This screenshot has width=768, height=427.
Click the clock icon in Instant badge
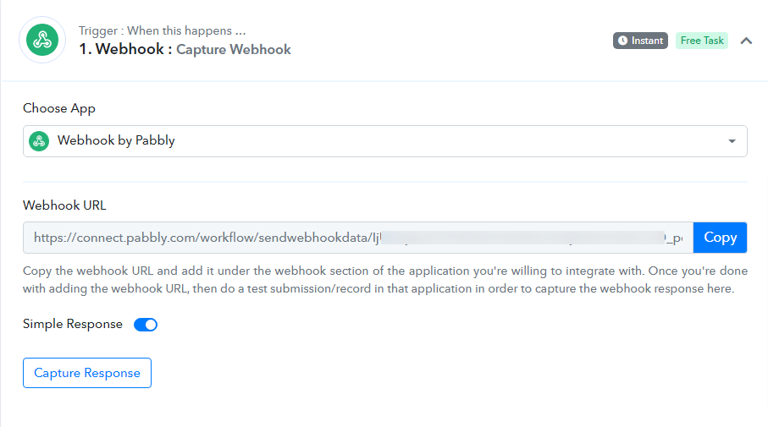click(622, 41)
